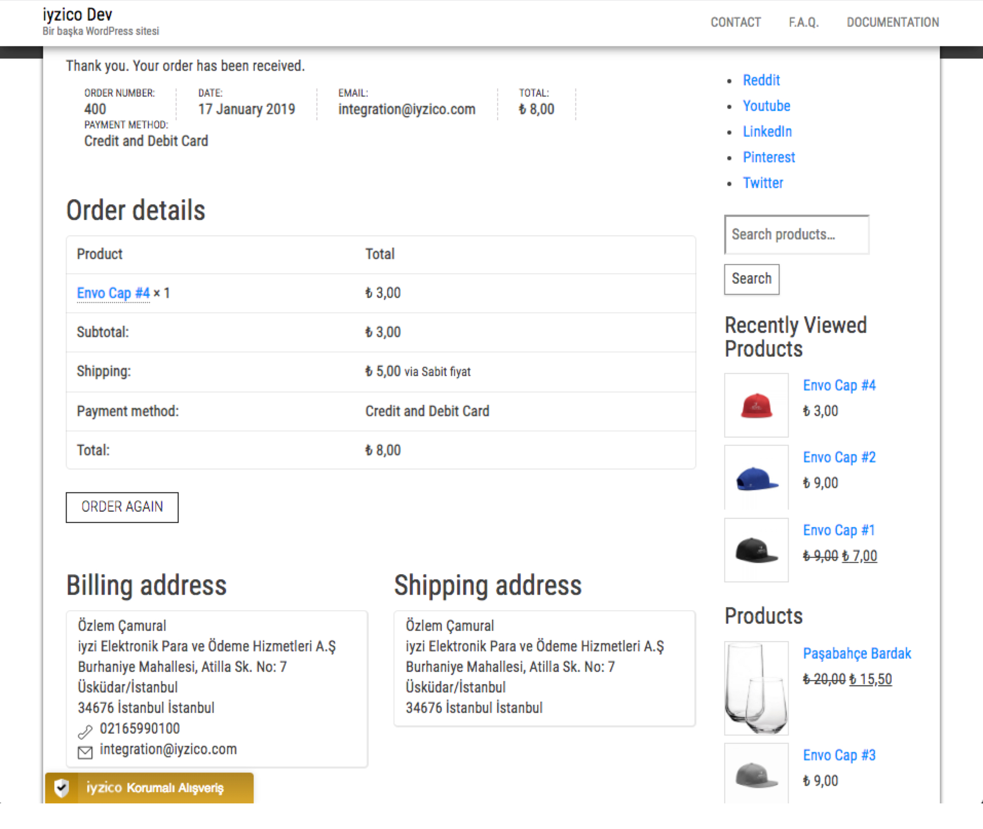This screenshot has width=983, height=829.
Task: Open the Documentation menu link
Action: [892, 23]
